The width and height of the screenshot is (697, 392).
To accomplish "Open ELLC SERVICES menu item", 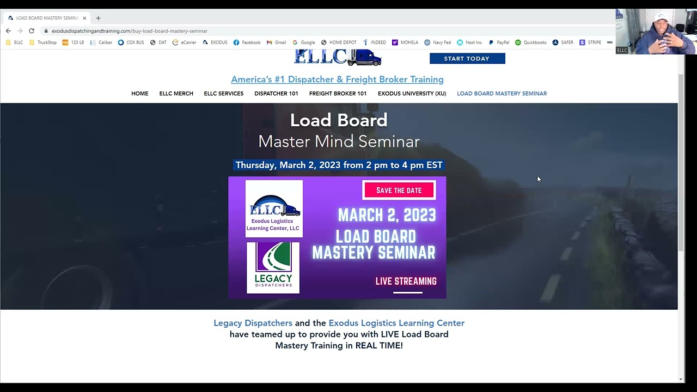I will click(x=224, y=94).
